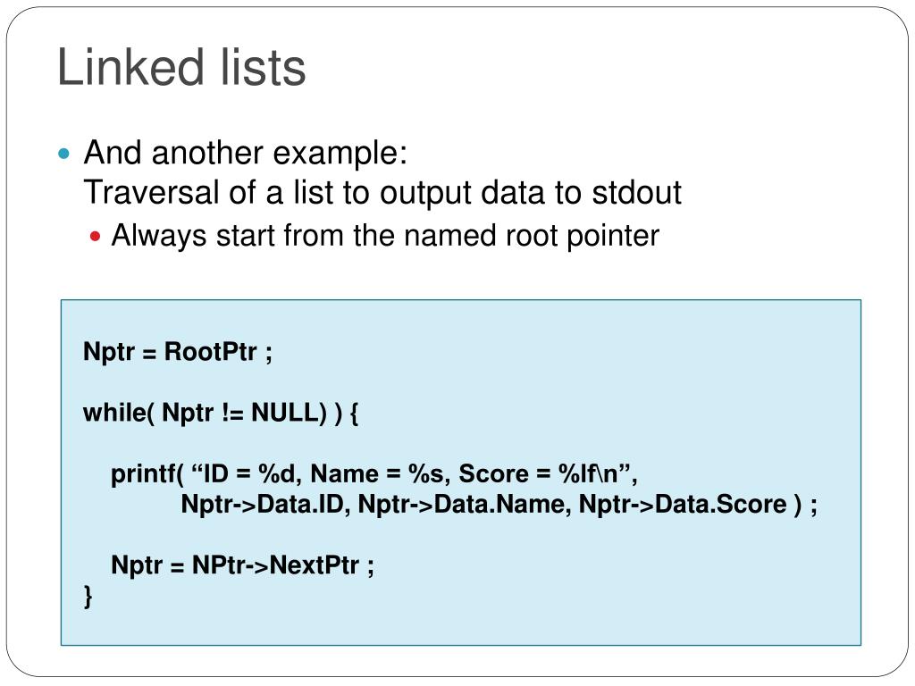This screenshot has width=915, height=686.
Task: Select the text 'And another example:'
Action: [246, 154]
